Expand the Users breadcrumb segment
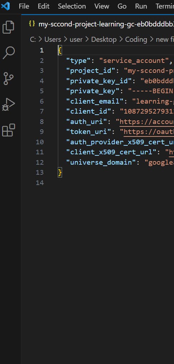Image resolution: width=174 pixels, height=364 pixels. pyautogui.click(x=53, y=39)
